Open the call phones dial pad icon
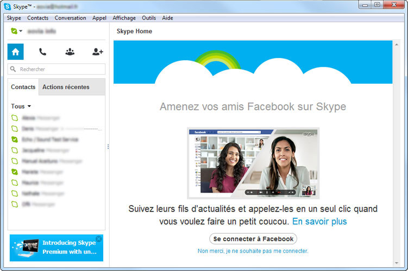 [x=43, y=52]
